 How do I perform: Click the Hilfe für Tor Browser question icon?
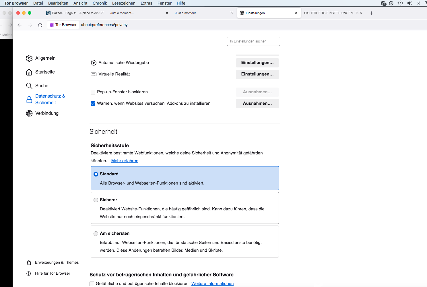[29, 274]
